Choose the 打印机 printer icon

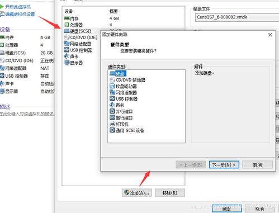click(x=112, y=124)
